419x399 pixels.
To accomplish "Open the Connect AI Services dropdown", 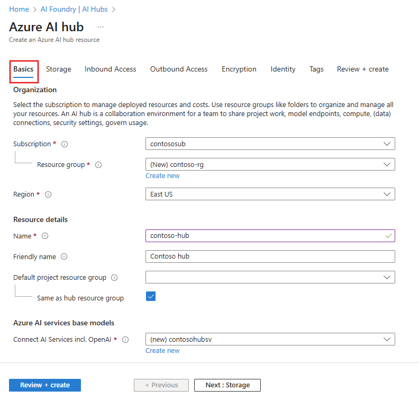I will pyautogui.click(x=270, y=340).
